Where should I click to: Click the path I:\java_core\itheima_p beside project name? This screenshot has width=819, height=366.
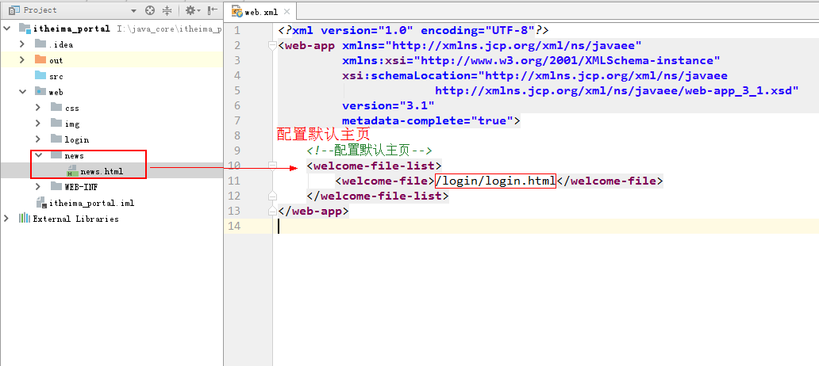click(x=168, y=29)
